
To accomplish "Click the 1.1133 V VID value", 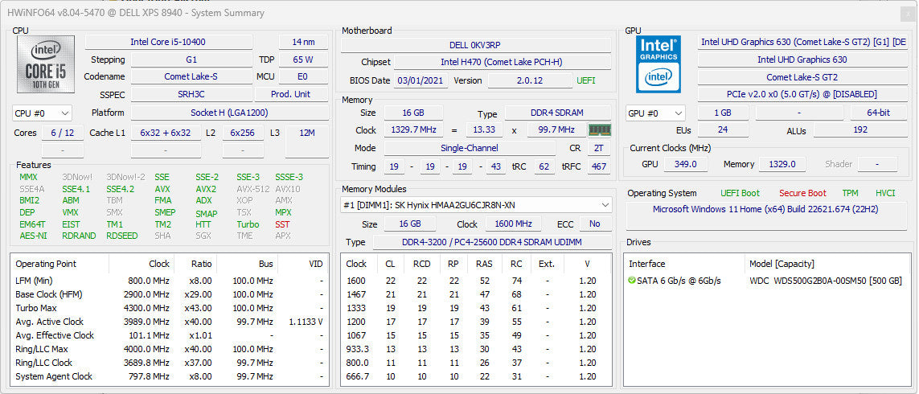I will pyautogui.click(x=306, y=322).
